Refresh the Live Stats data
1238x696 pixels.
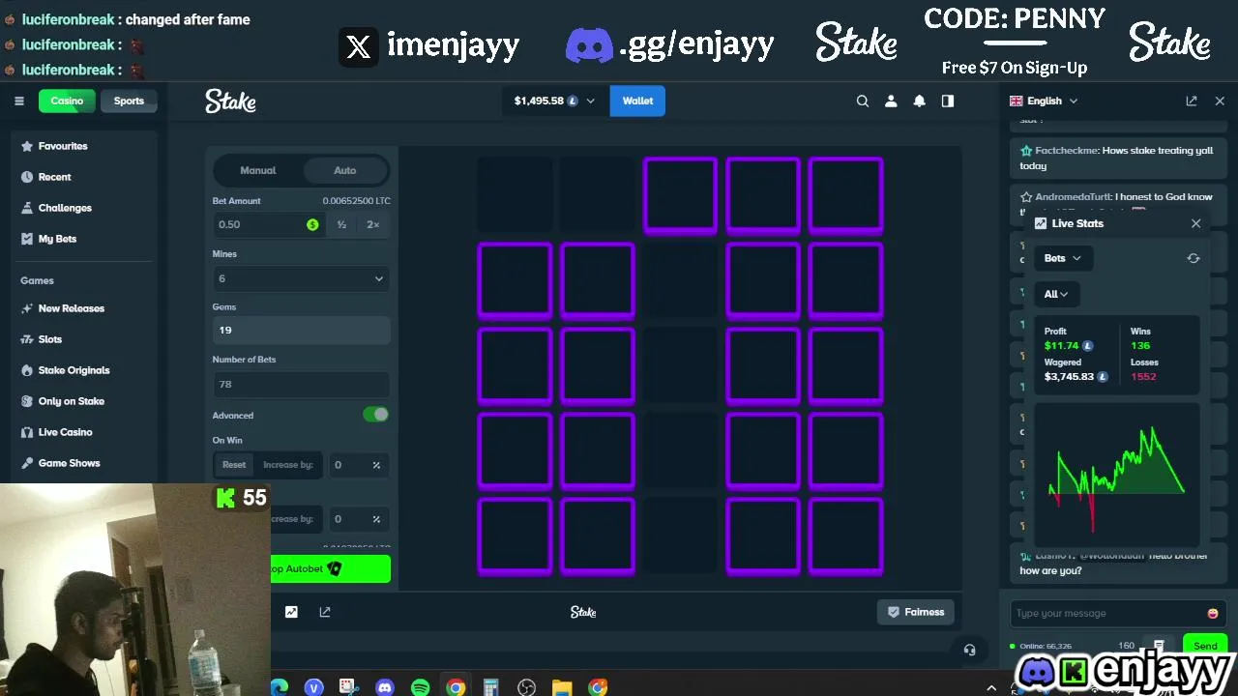coord(1194,258)
